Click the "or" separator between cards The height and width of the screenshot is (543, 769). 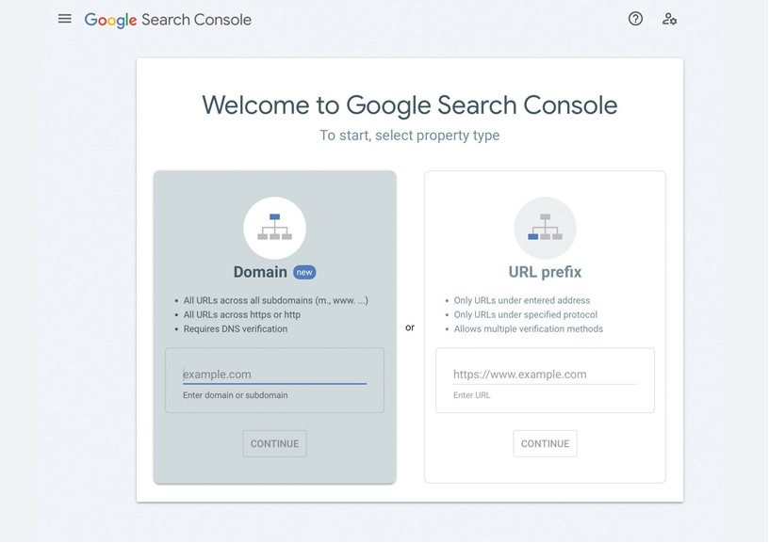410,327
